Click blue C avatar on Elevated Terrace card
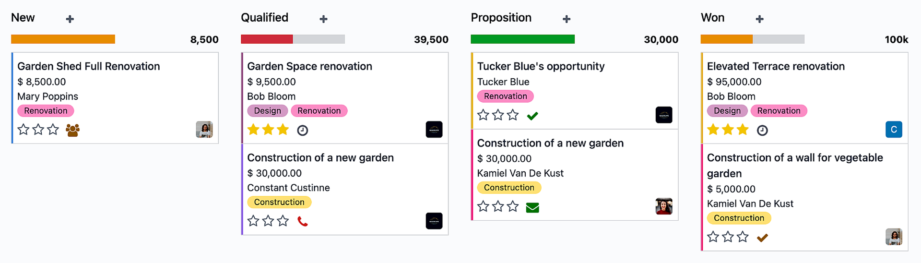The image size is (921, 263). [894, 130]
